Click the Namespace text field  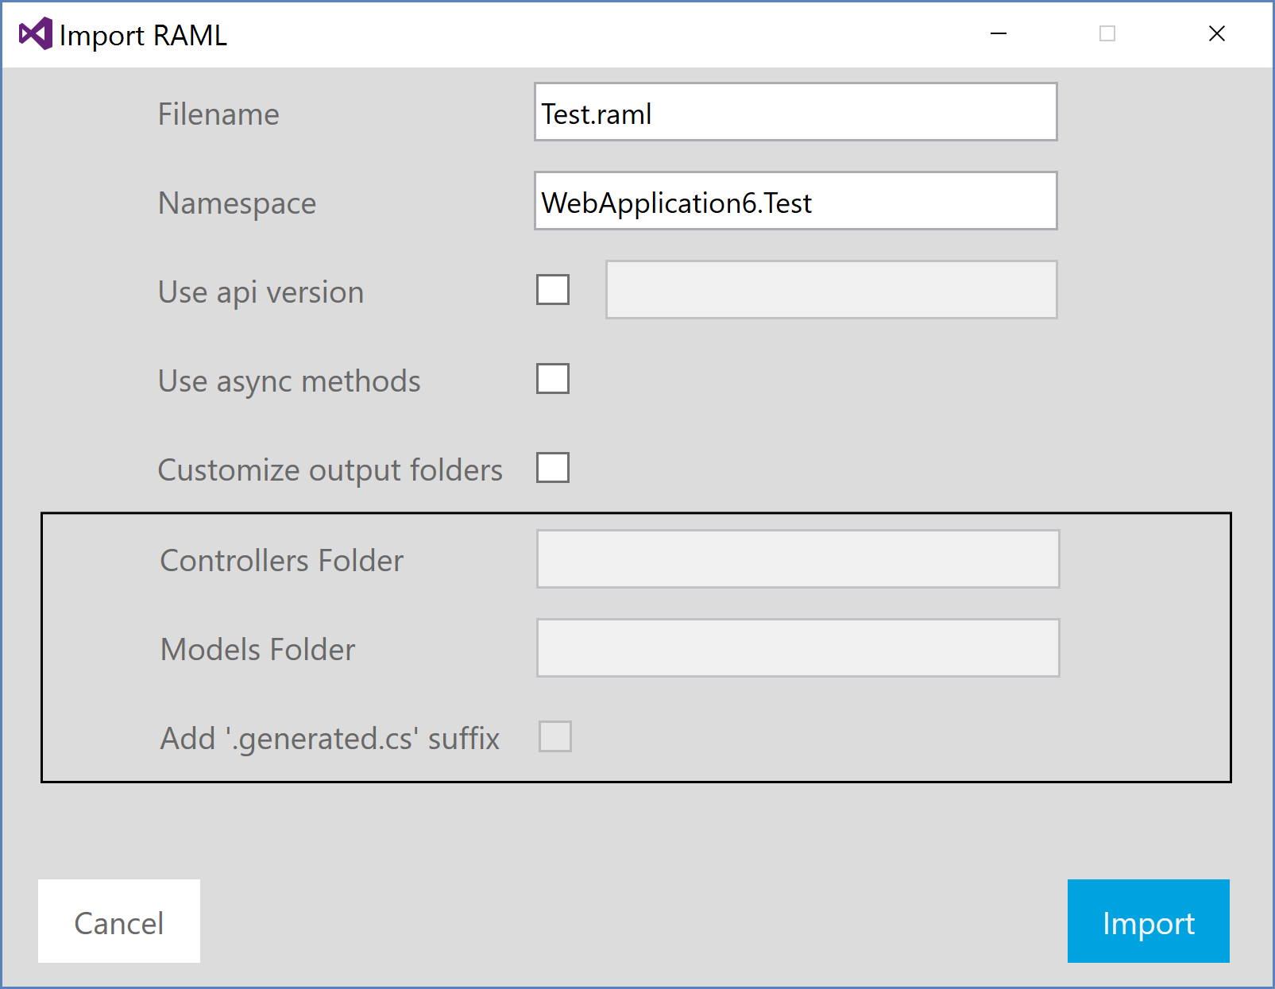[x=795, y=201]
